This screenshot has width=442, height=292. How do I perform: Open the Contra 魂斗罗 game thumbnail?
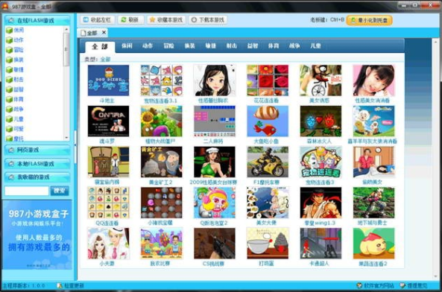(108, 121)
